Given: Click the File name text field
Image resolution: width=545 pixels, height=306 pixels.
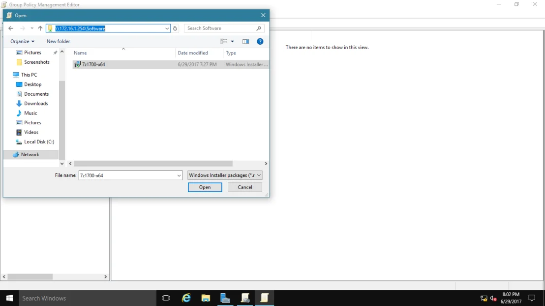Looking at the screenshot, I should coord(127,175).
